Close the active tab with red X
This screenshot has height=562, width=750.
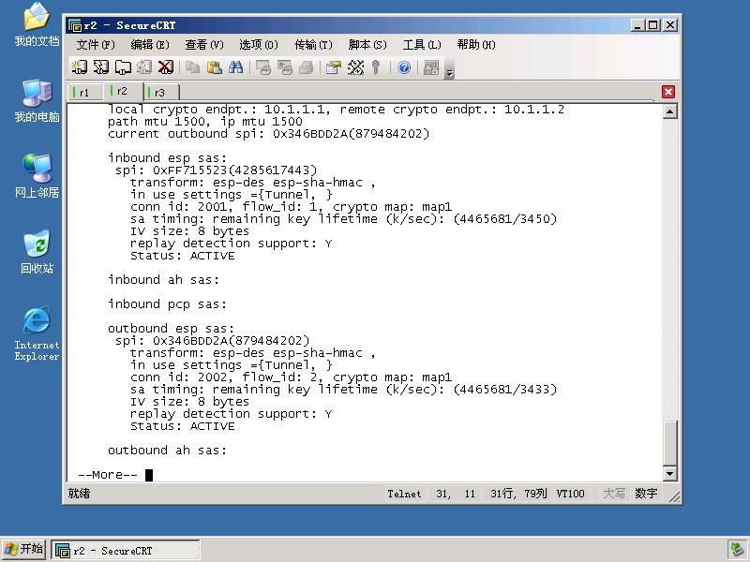(x=668, y=92)
